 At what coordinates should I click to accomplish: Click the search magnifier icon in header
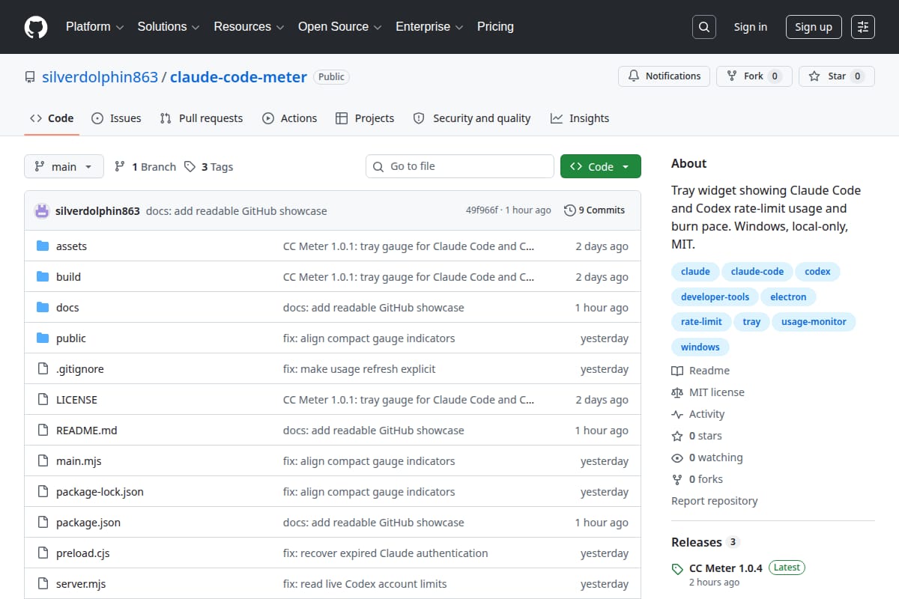704,27
